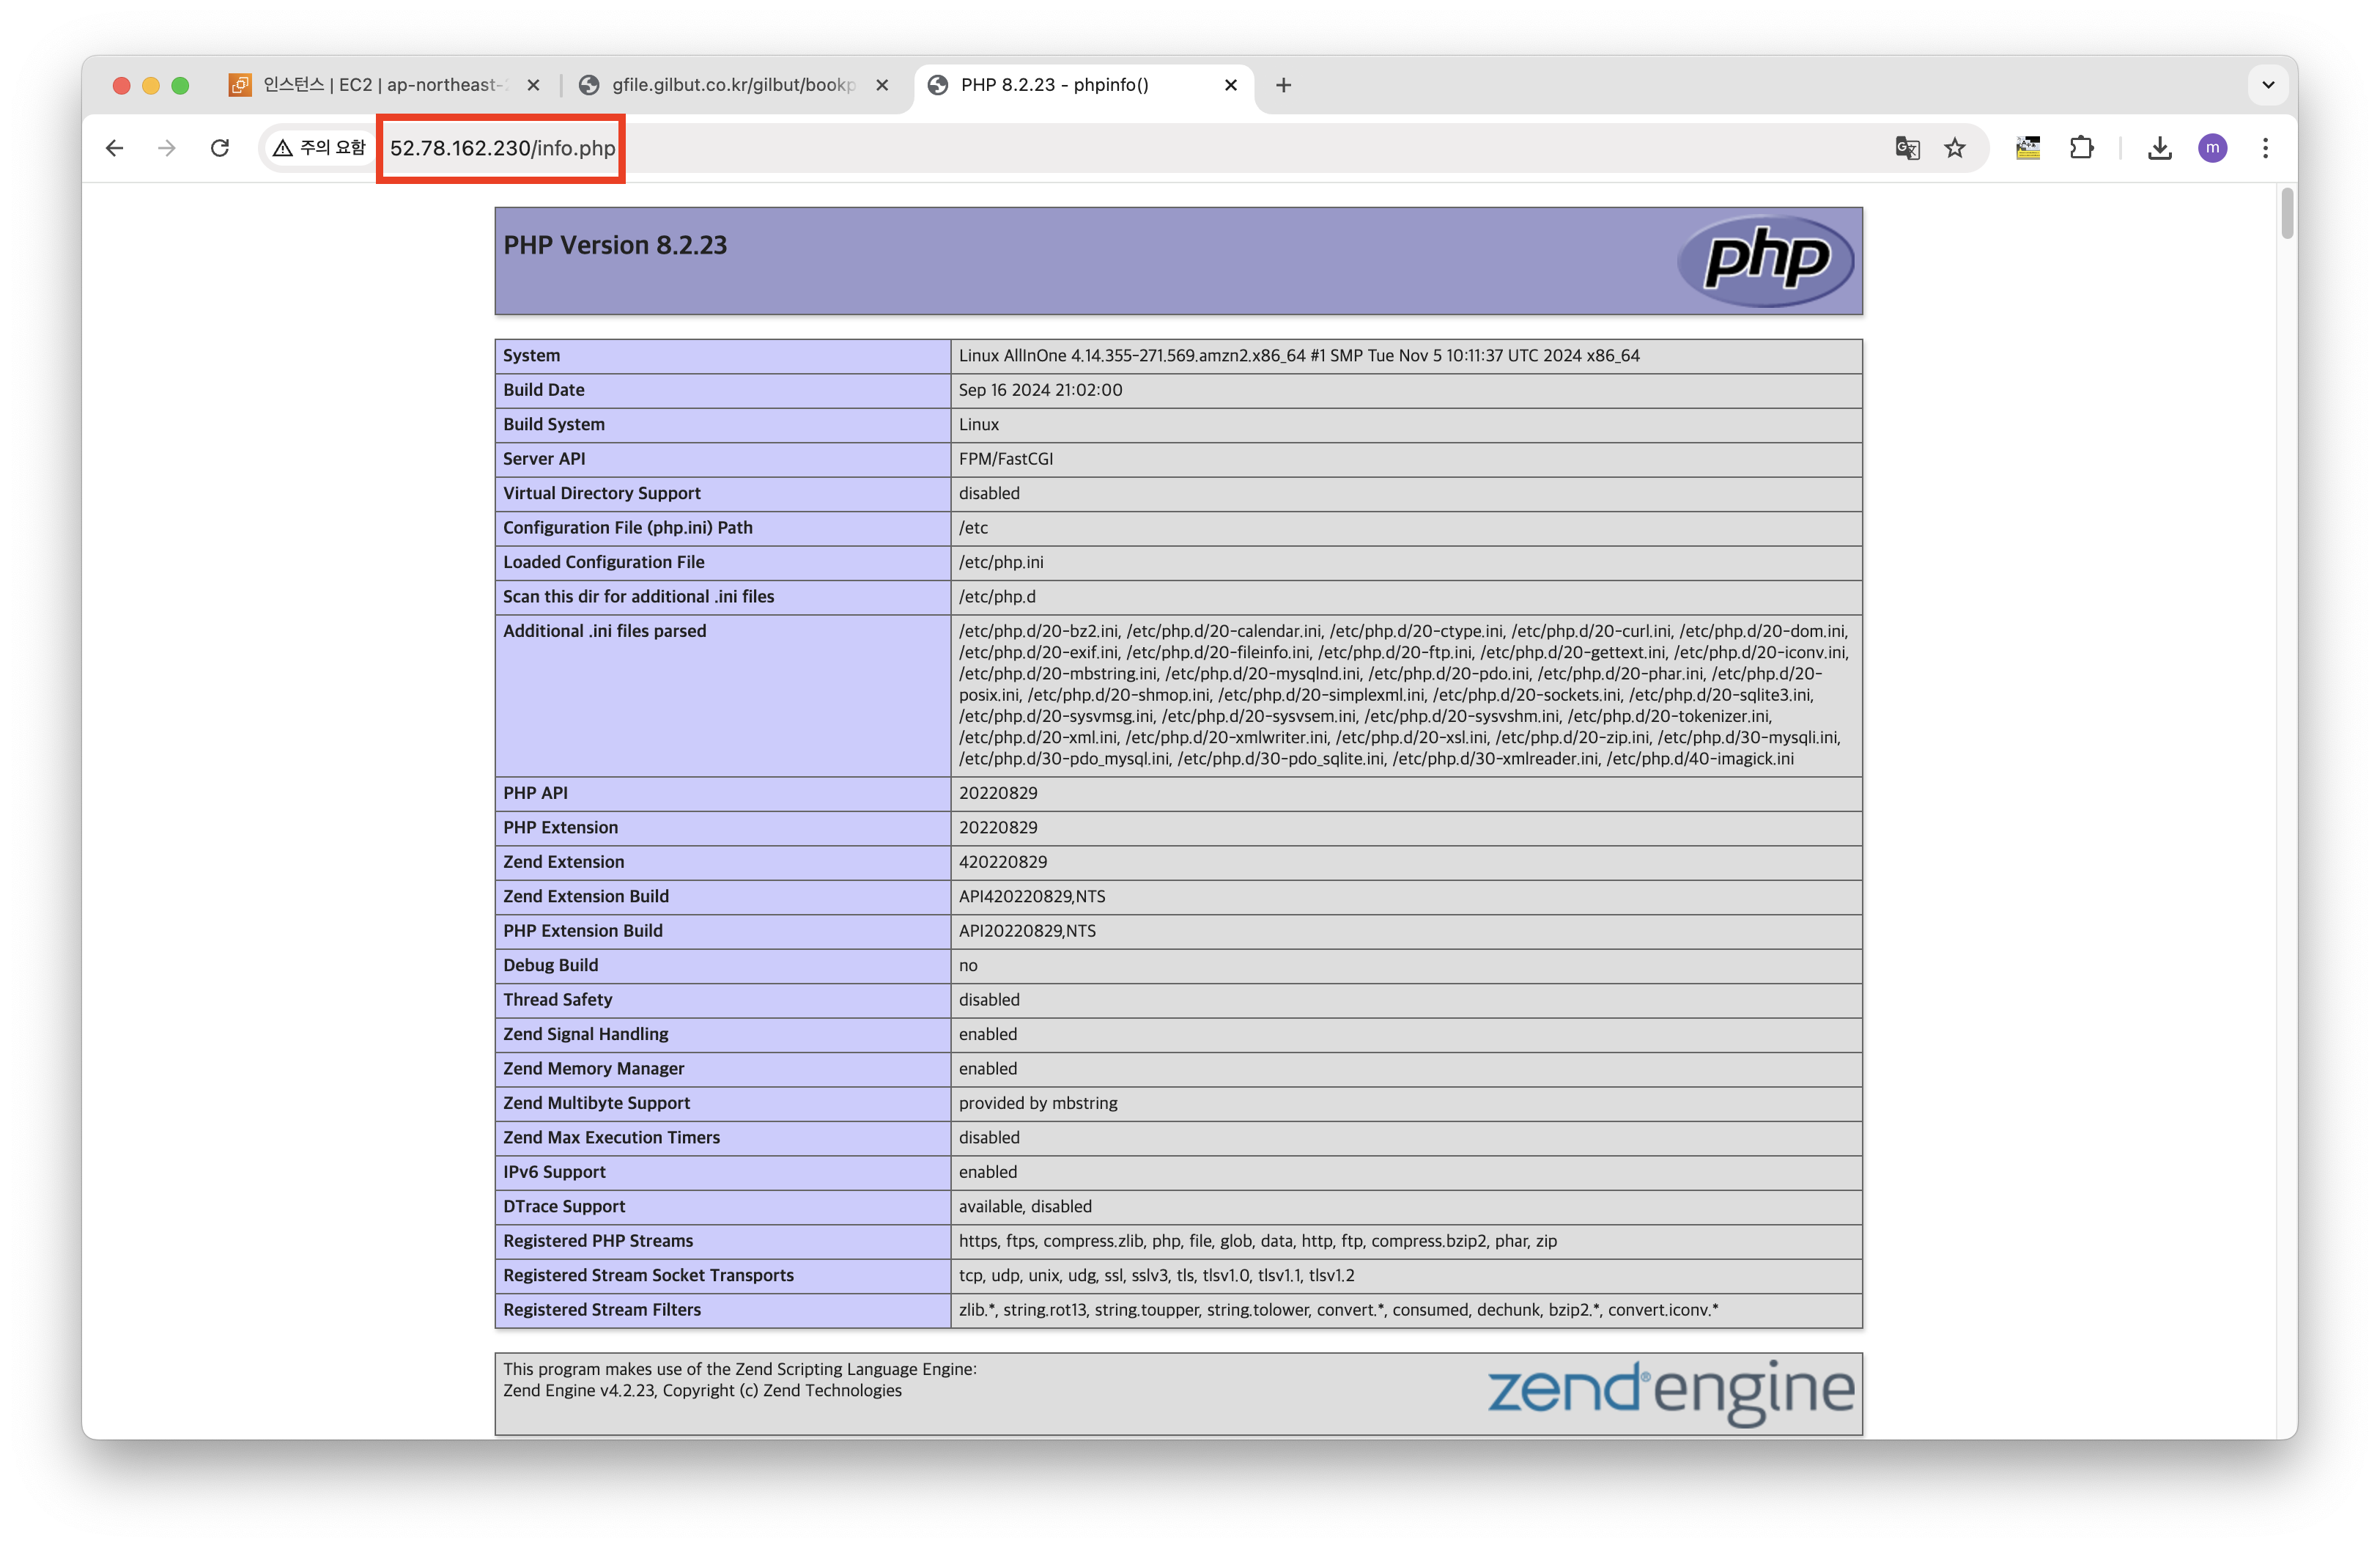The image size is (2380, 1548).
Task: Expand the tab search chevron
Action: pyautogui.click(x=2268, y=85)
